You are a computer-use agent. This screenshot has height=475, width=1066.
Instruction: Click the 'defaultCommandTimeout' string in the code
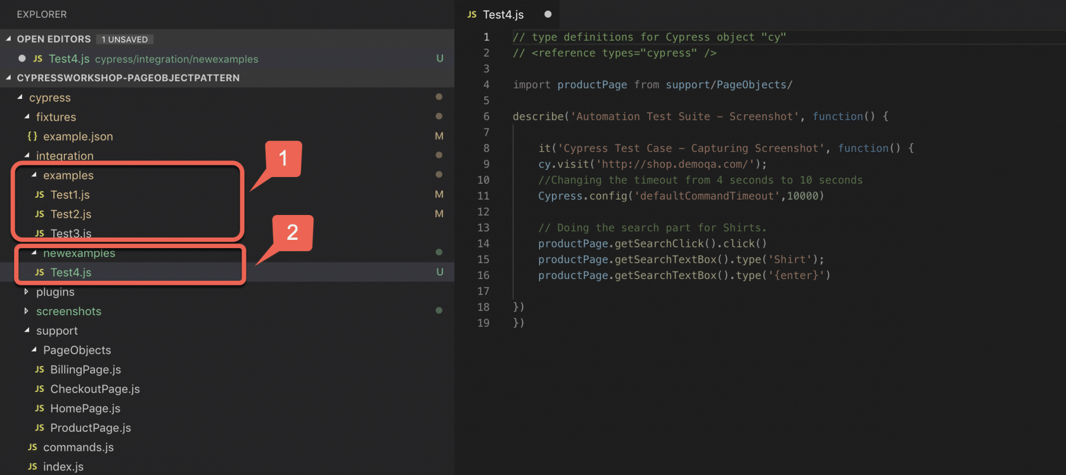tap(707, 196)
